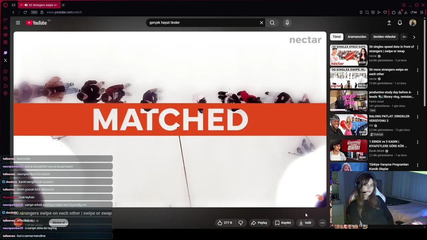Open 'Türkiye Yarışma Programları Komik Olaylar' title
This screenshot has height=240, width=427.
pyautogui.click(x=389, y=167)
